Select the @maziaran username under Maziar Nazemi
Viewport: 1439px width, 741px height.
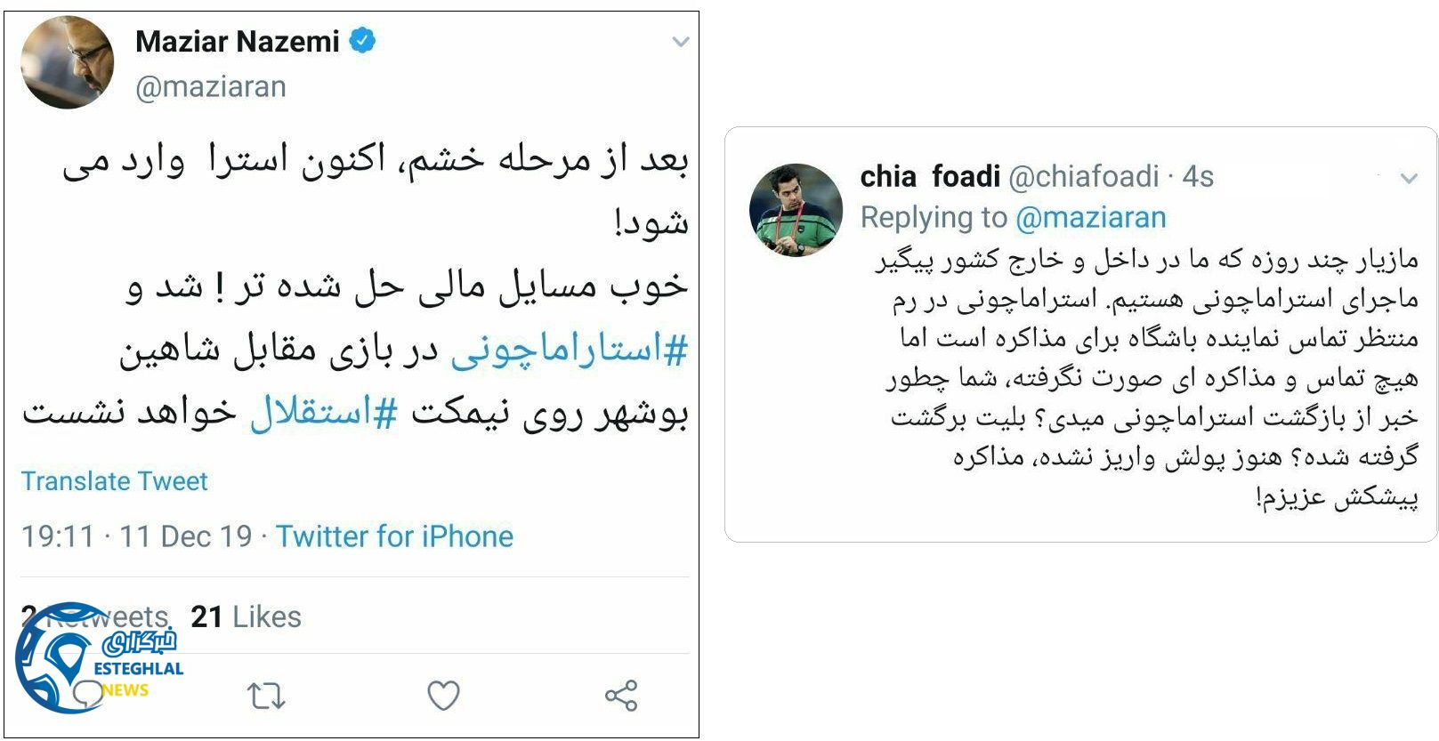211,86
